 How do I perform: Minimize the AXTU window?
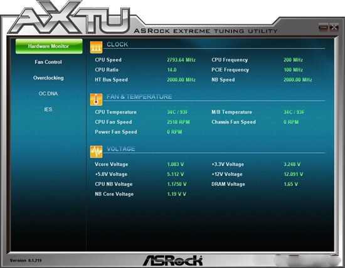click(323, 28)
